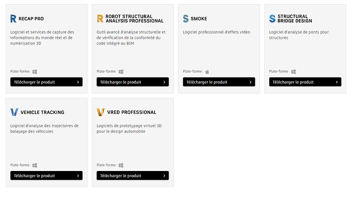Screen dimensions: 358x200
Task: Click Télécharger le produit for Vehicle Tracking
Action: [x=46, y=176]
